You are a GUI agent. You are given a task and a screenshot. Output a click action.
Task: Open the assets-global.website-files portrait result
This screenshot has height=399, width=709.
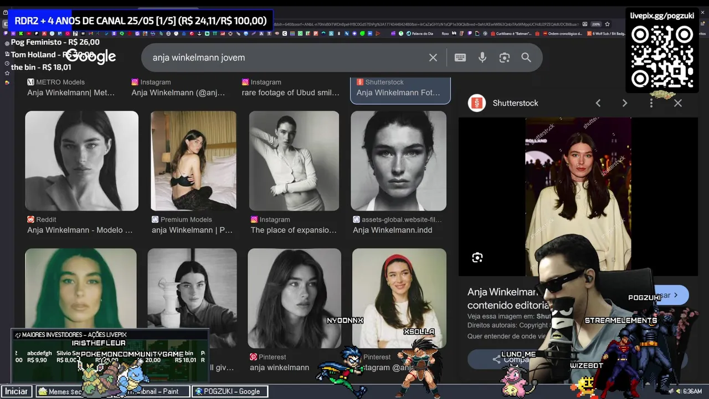click(398, 161)
